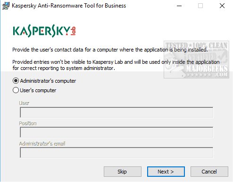Minimize the installer window
Image resolution: width=233 pixels, height=182 pixels.
tap(179, 6)
